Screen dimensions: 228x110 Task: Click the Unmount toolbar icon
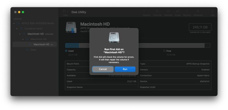click(x=198, y=11)
